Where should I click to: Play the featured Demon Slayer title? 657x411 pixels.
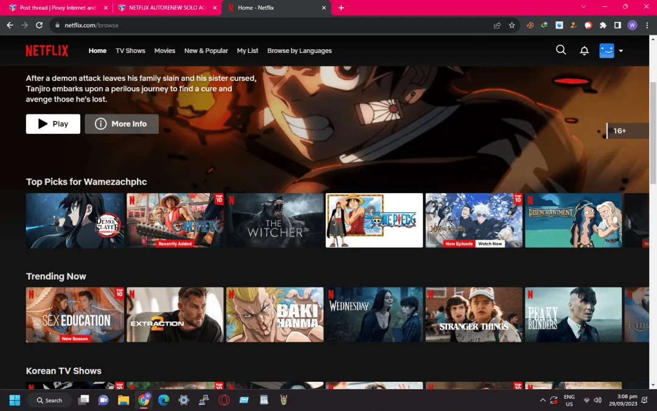(x=53, y=124)
